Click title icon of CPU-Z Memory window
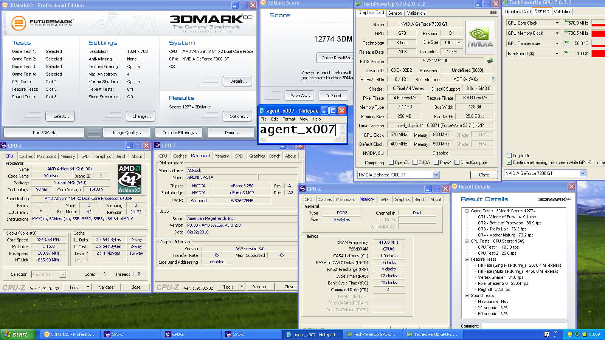The image size is (605, 340). pos(302,189)
